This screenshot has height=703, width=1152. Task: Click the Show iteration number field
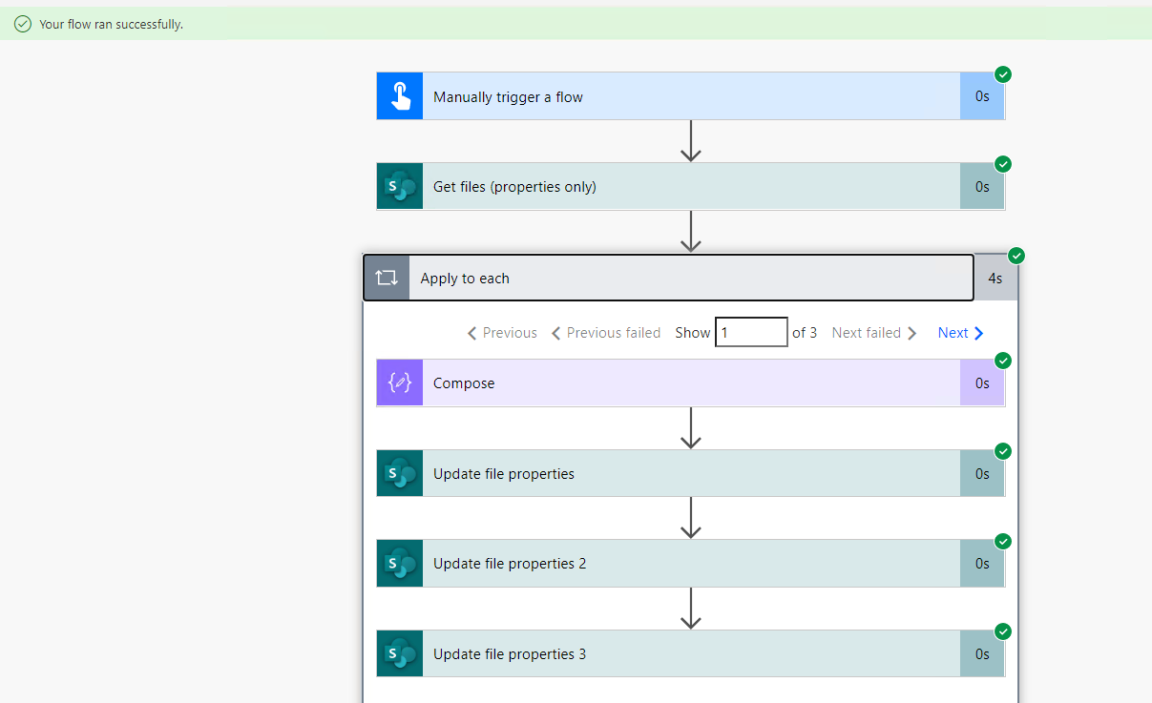click(x=751, y=332)
